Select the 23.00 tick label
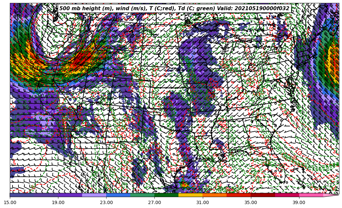 coord(106,202)
